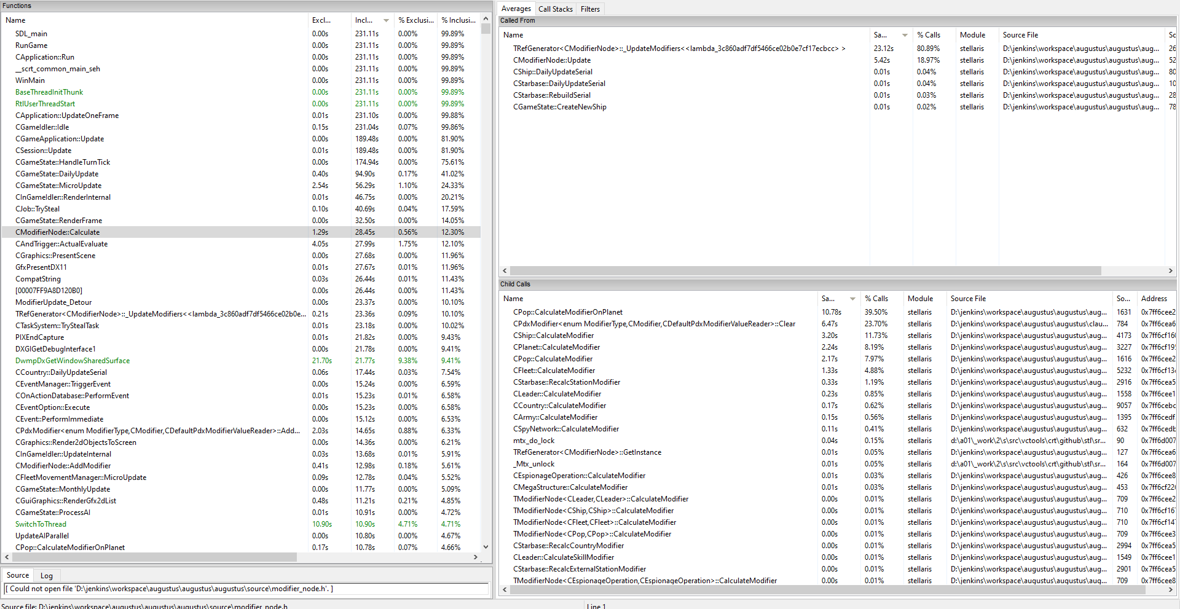
Task: Switch to the Log tab
Action: click(x=46, y=575)
